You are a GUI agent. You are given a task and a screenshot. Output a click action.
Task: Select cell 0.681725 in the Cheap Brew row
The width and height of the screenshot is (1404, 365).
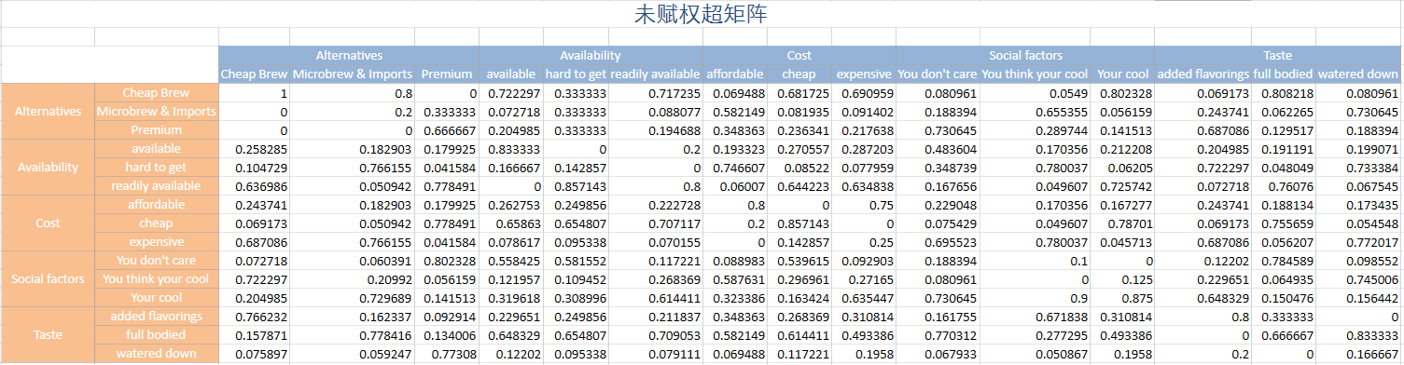pos(799,93)
